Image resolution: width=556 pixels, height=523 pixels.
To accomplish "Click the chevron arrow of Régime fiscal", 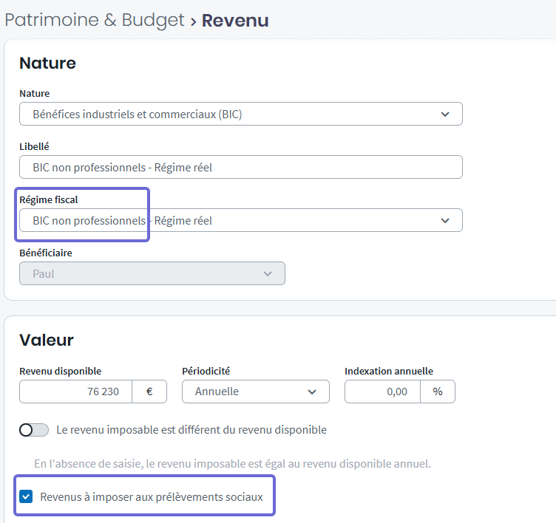I will [x=445, y=220].
